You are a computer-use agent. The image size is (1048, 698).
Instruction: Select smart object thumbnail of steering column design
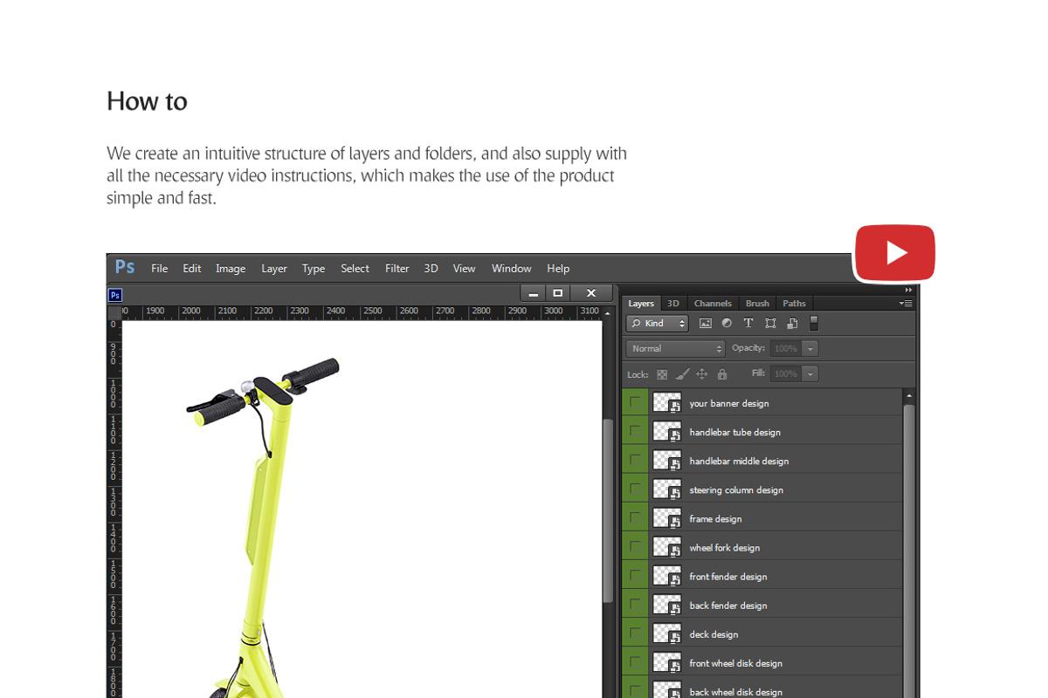point(667,489)
